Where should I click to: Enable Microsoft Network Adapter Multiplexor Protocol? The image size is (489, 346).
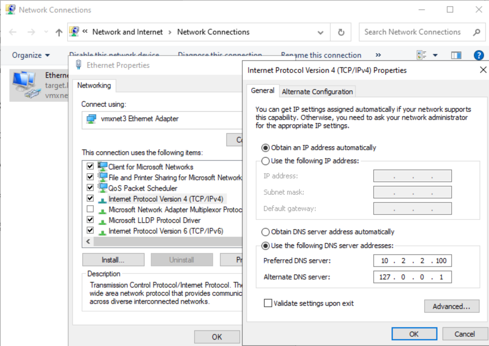click(90, 209)
